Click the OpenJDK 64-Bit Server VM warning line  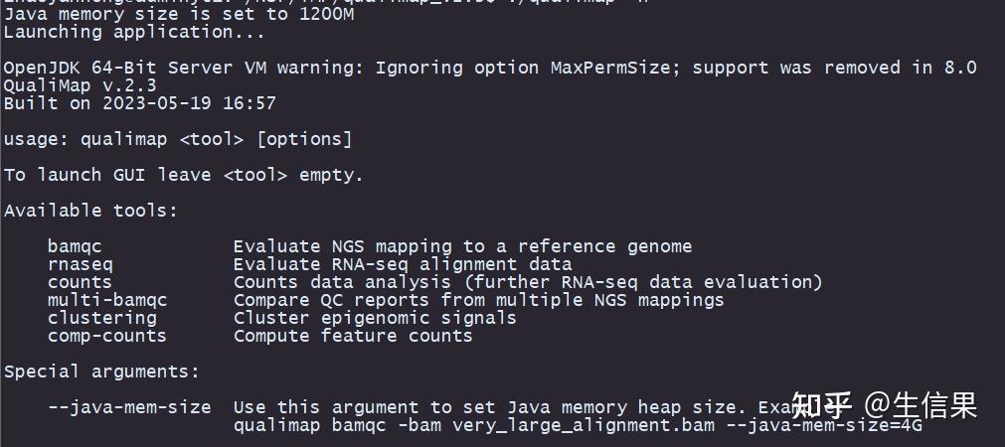490,68
